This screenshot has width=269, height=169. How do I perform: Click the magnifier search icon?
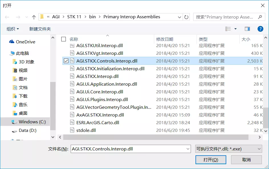(260, 17)
